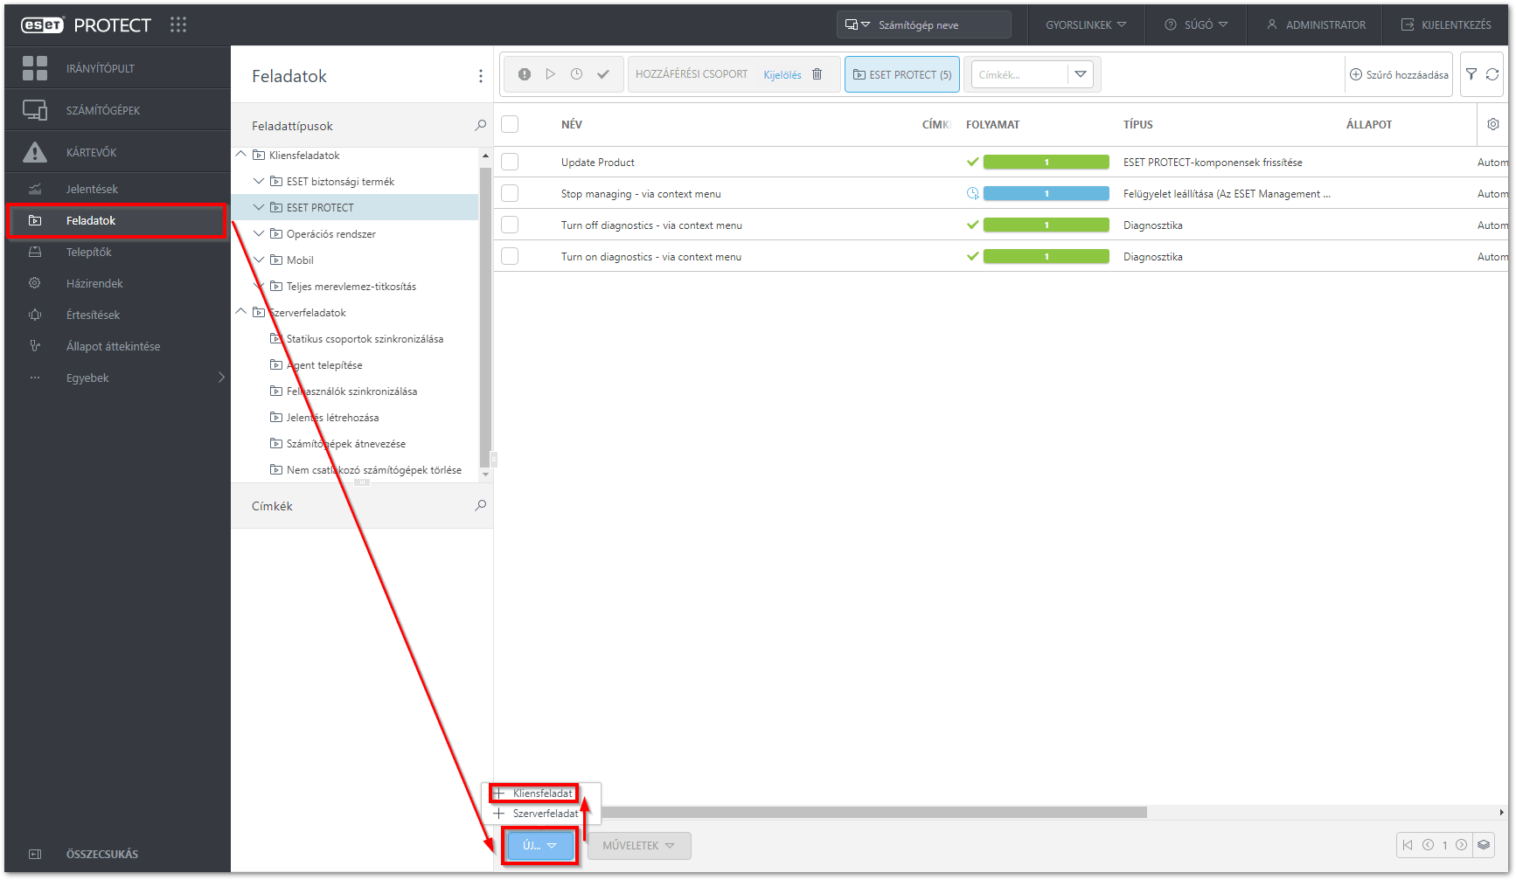The width and height of the screenshot is (1516, 880).
Task: Click the run task play icon
Action: point(551,74)
